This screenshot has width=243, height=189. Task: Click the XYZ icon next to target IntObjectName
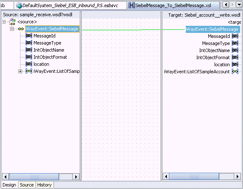[x=235, y=50]
